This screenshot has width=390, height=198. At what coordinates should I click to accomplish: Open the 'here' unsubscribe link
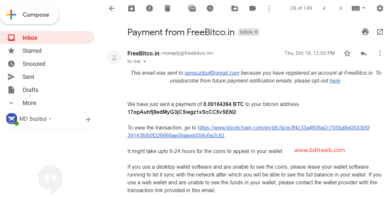pyautogui.click(x=335, y=81)
